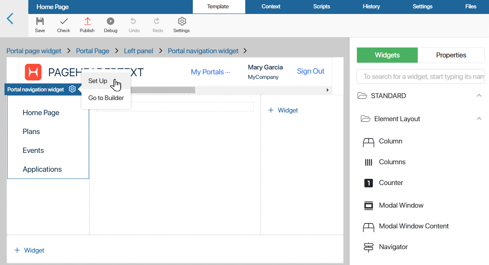Select the Portal navigation widget label
The image size is (489, 265).
[x=36, y=89]
